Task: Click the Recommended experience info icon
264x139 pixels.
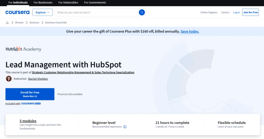Action: pos(125,127)
